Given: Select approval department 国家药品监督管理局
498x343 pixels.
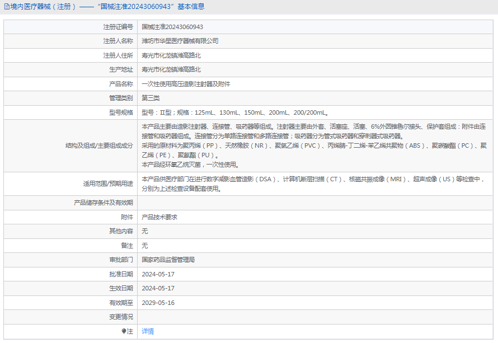Looking at the screenshot, I should click(168, 260).
